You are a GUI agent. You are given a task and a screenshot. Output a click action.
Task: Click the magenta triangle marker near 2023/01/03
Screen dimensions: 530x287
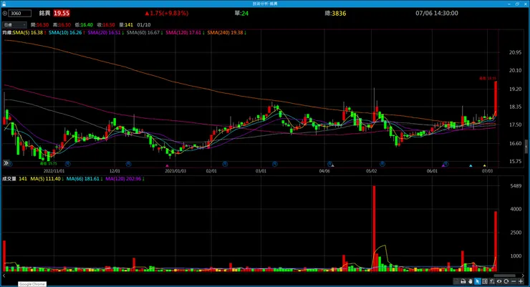click(167, 165)
